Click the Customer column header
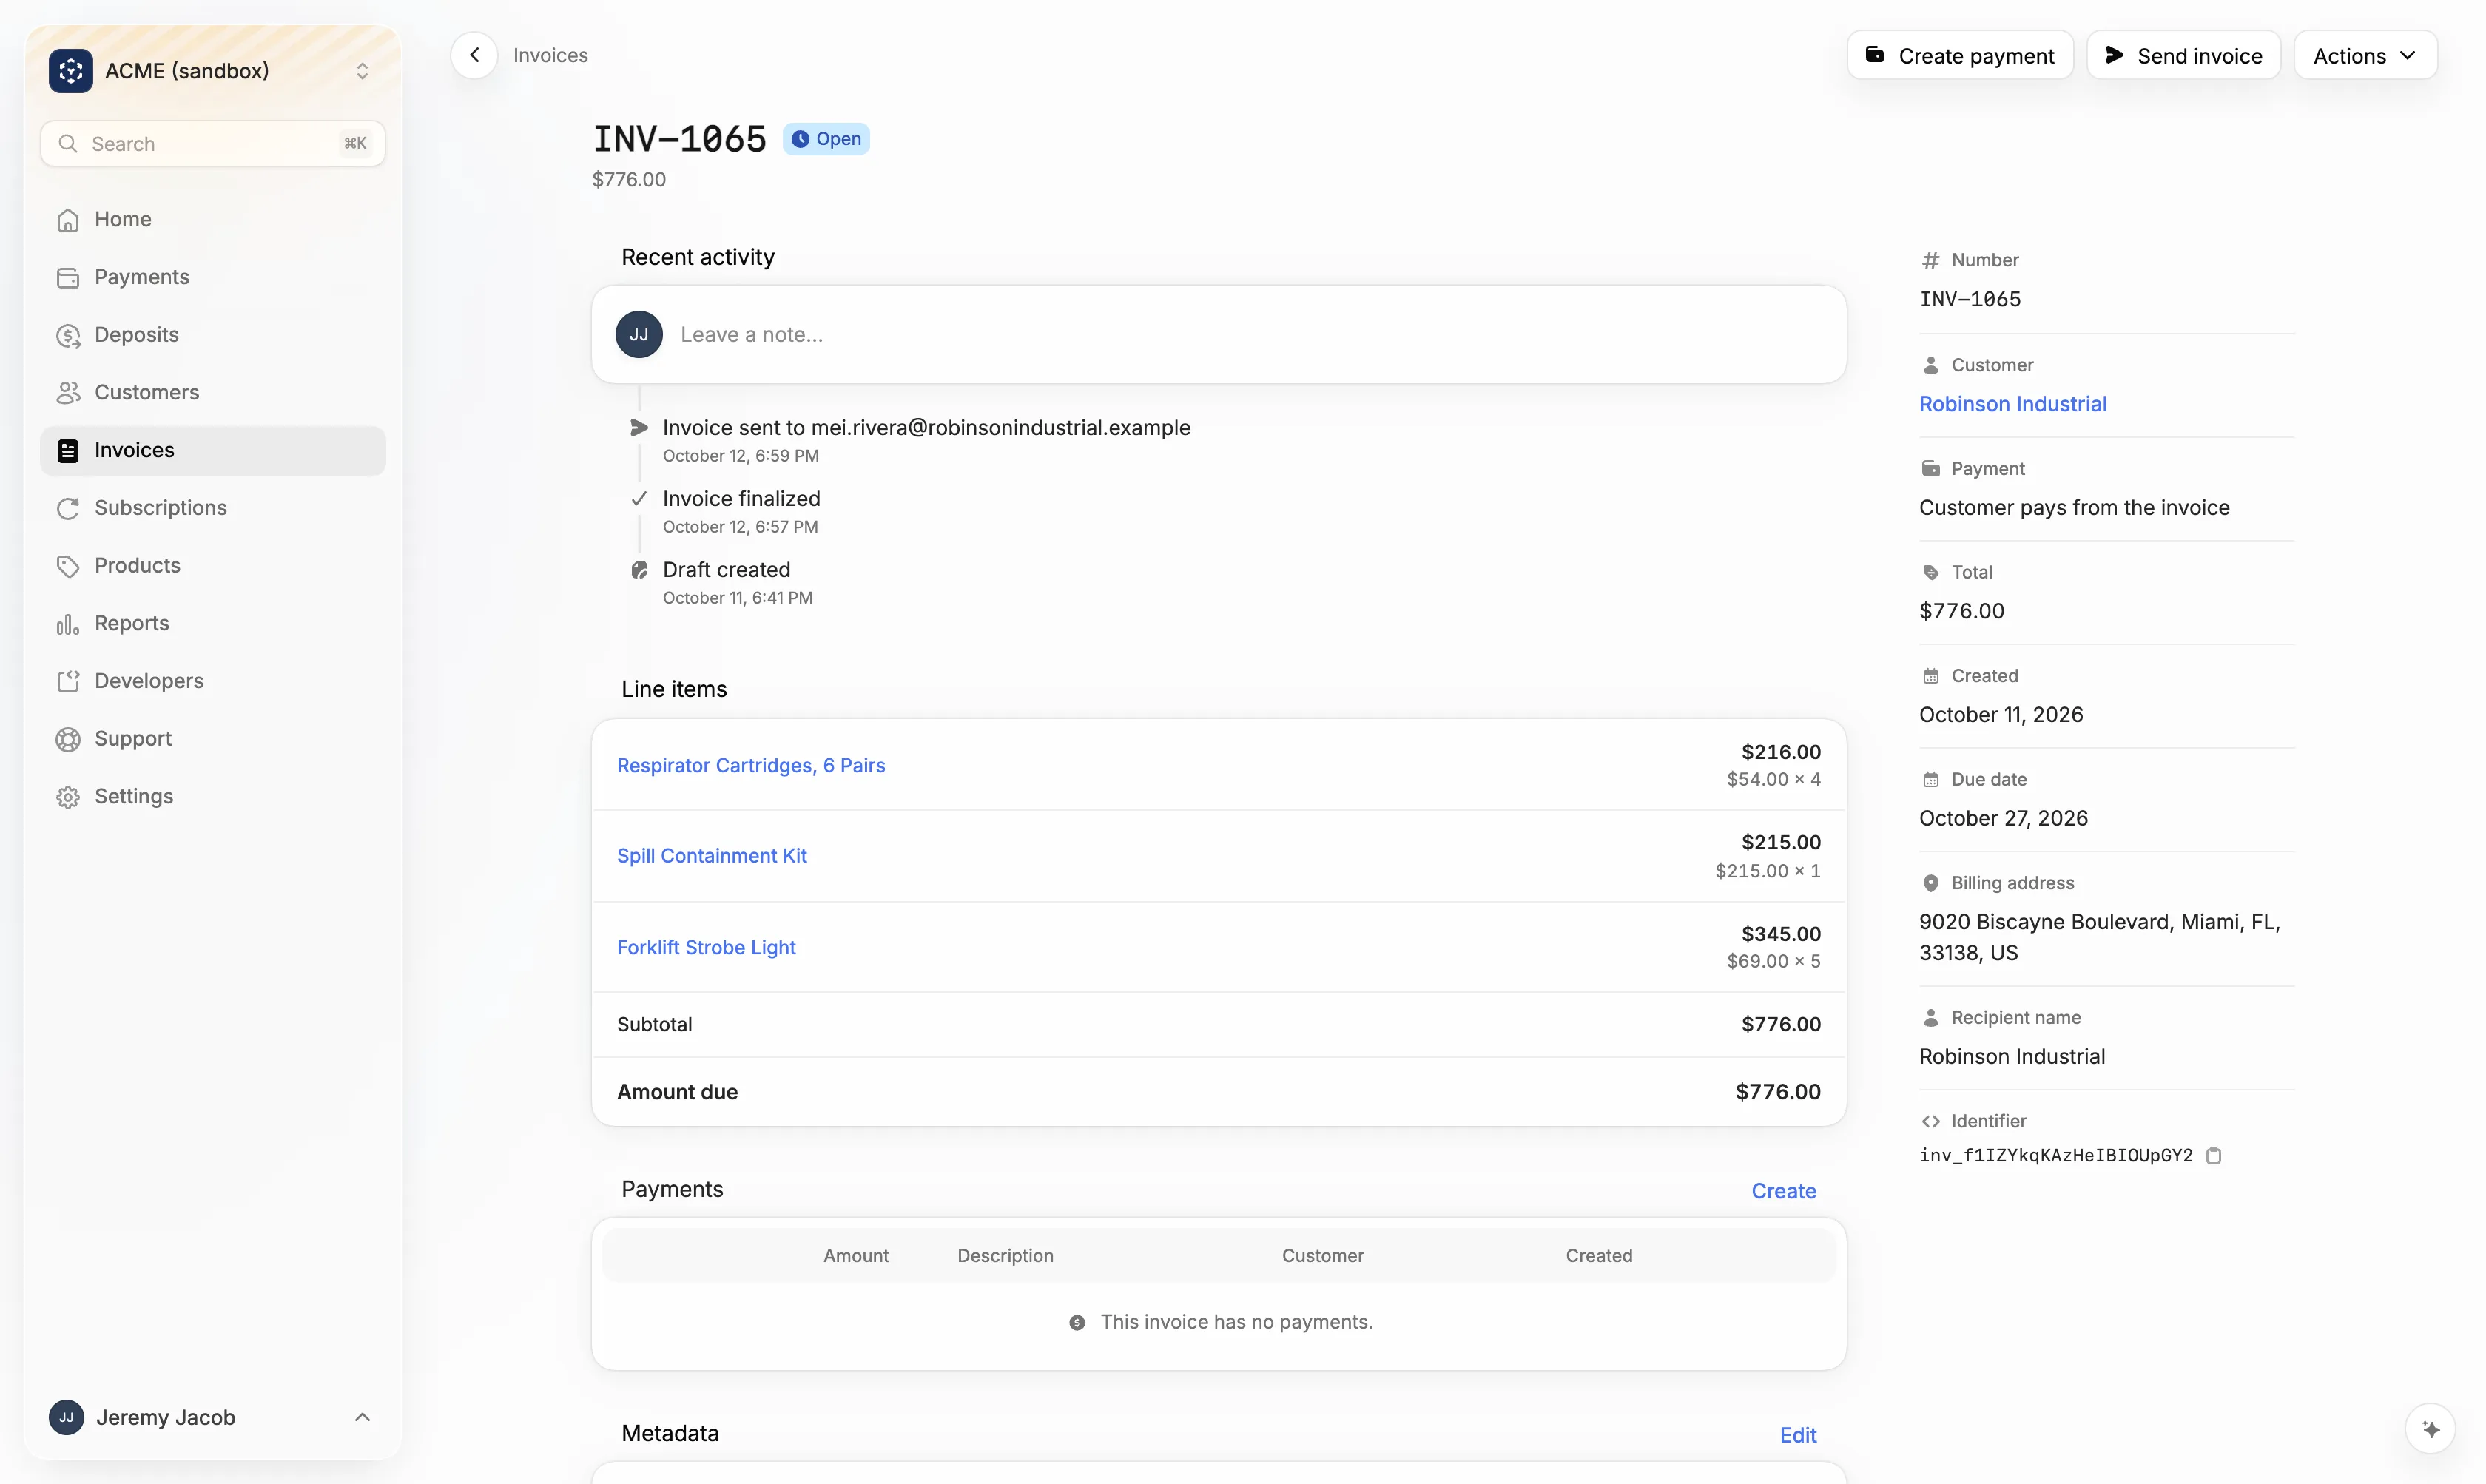This screenshot has height=1484, width=2486. (x=1322, y=1256)
